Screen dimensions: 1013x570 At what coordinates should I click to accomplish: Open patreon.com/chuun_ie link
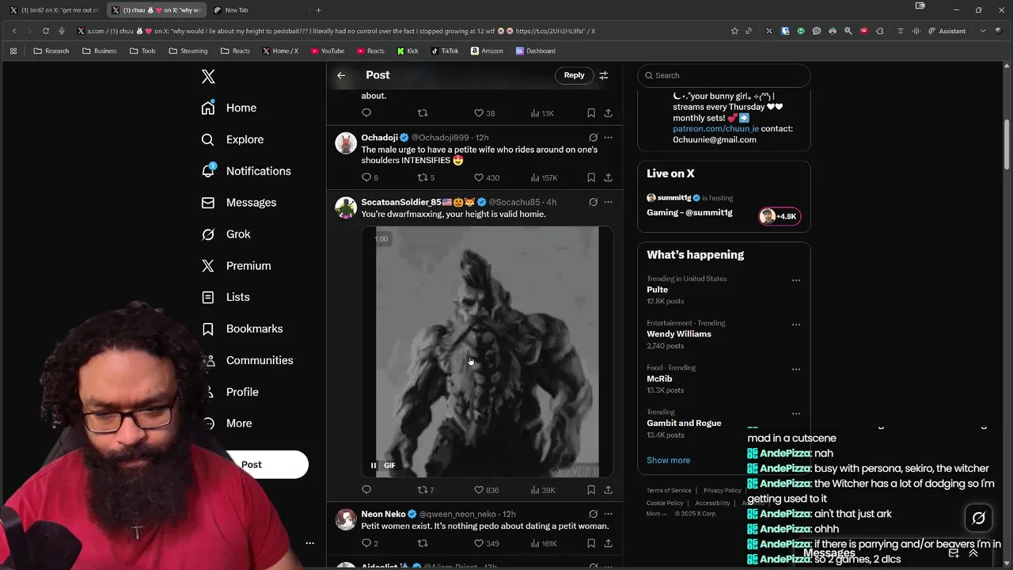coord(715,128)
